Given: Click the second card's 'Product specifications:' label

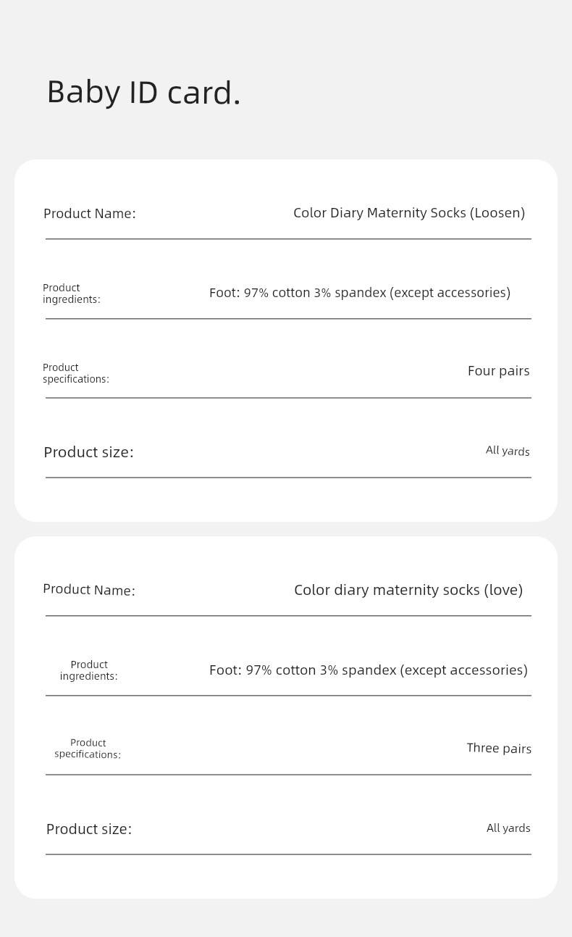Looking at the screenshot, I should point(88,749).
